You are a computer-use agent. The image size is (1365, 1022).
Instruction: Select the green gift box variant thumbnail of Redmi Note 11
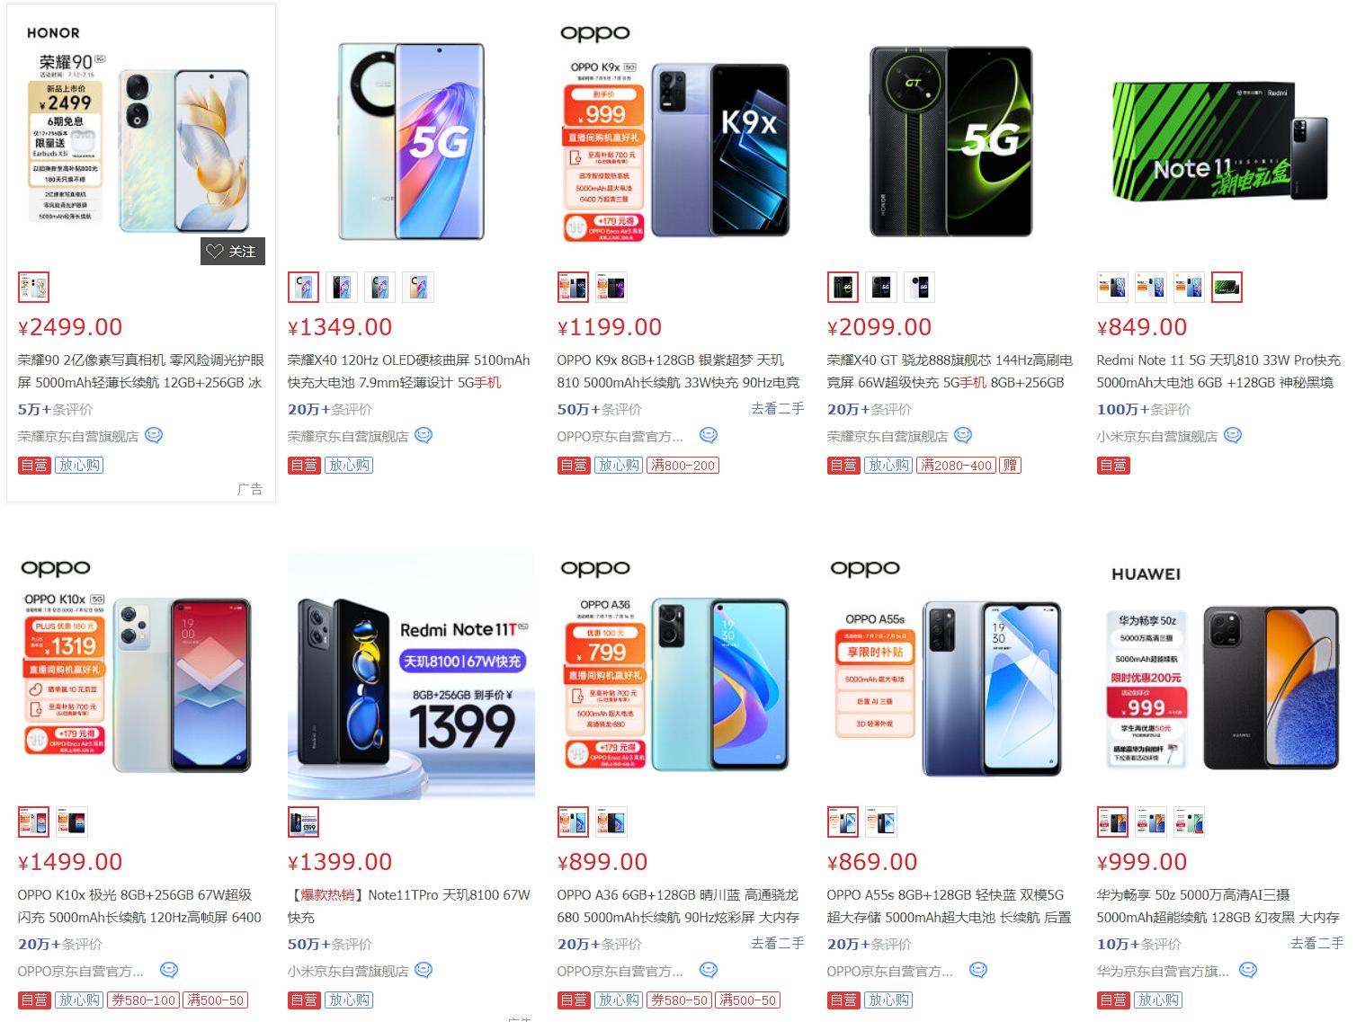pos(1227,288)
